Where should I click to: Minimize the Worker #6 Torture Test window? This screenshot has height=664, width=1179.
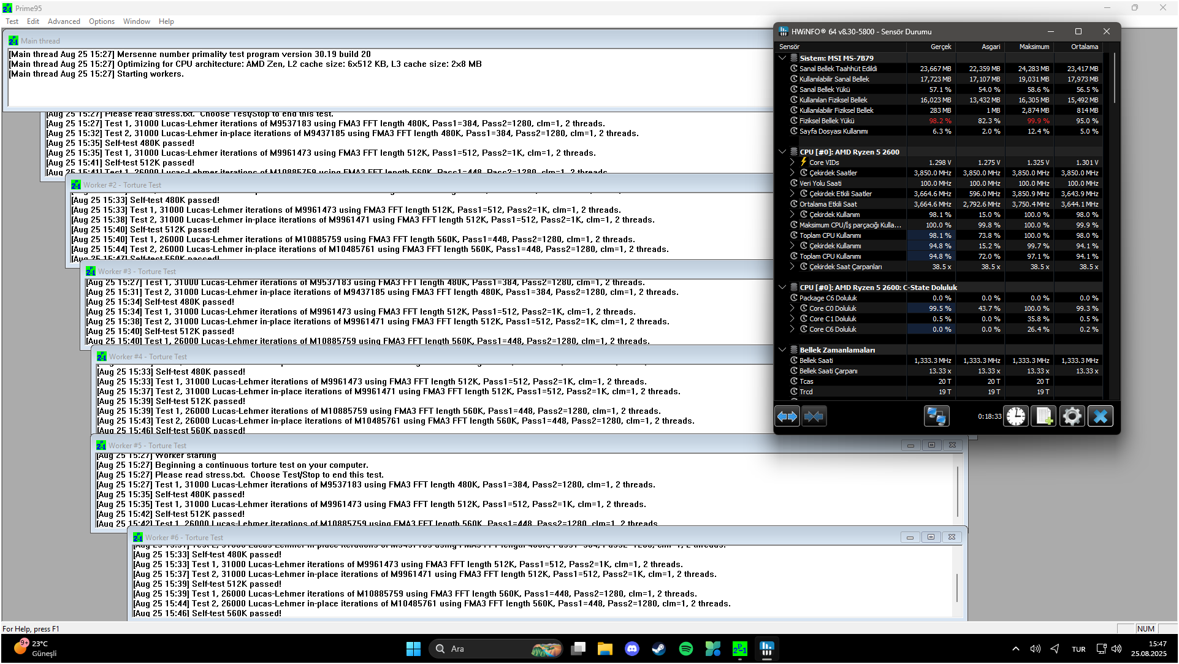coord(910,537)
